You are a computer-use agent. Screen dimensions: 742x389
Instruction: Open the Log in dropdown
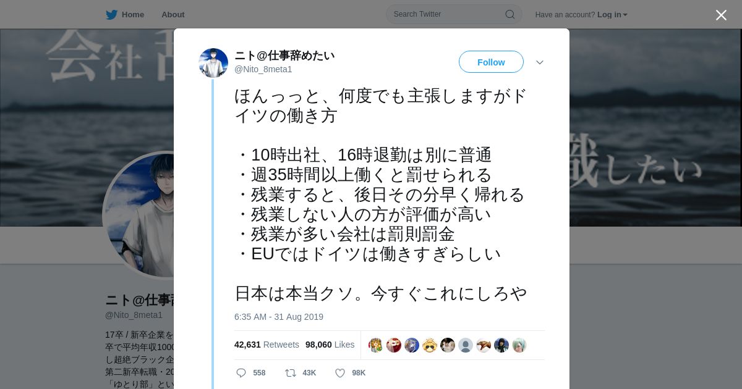point(612,15)
